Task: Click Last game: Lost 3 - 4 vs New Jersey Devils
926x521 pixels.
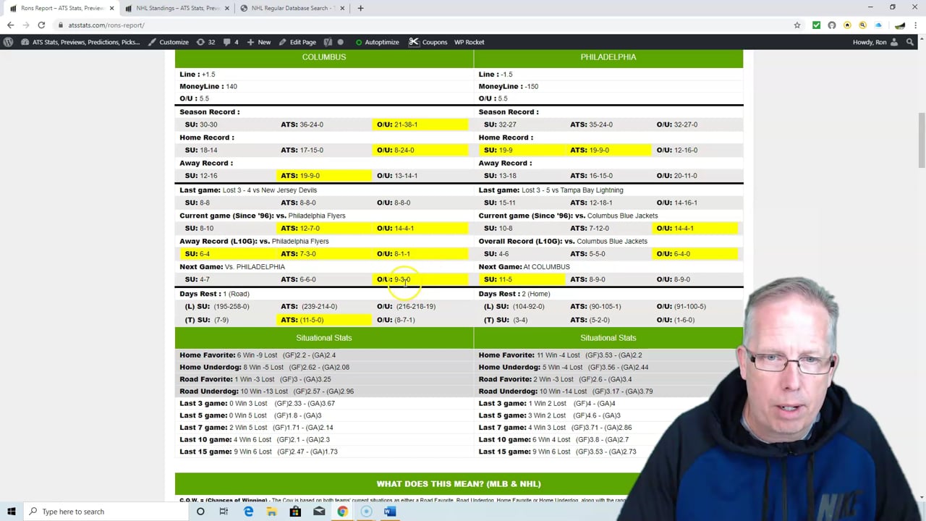Action: click(248, 190)
